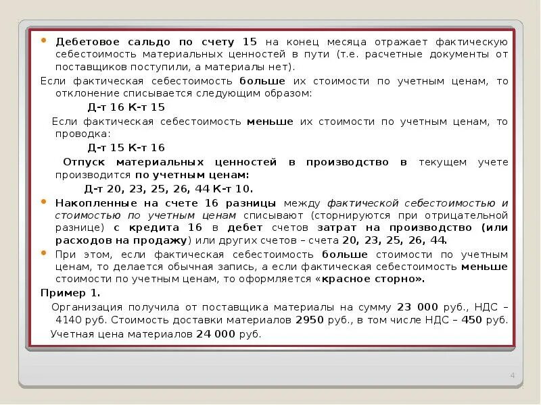
Task: Click the bold phrase 'расходов на продажу'
Action: point(121,240)
